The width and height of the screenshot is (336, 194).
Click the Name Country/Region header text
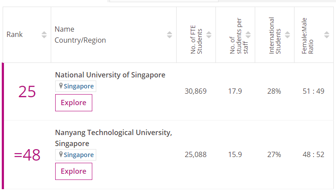80,35
